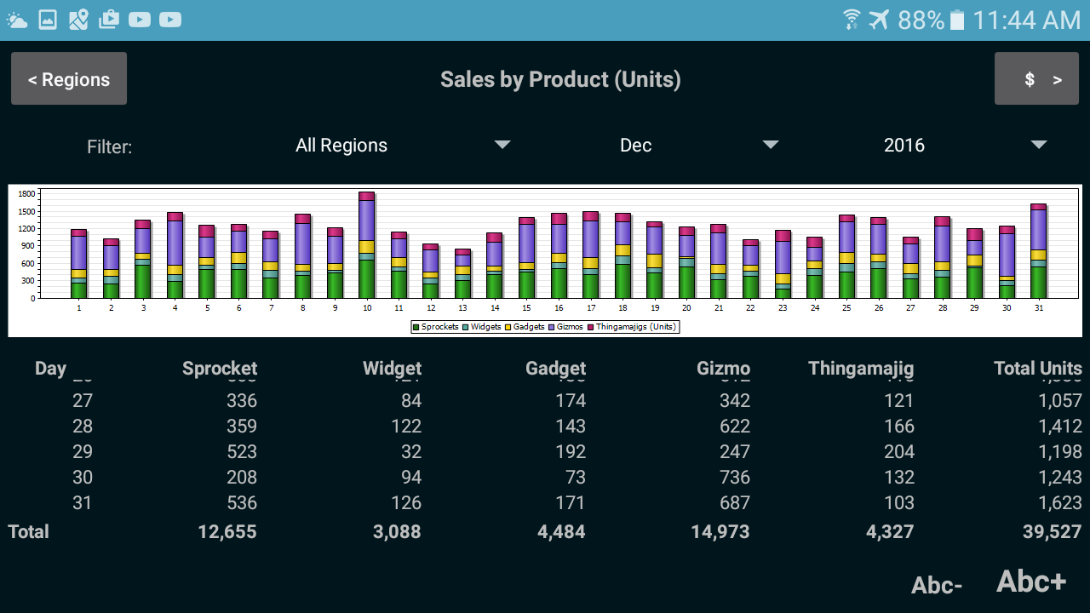
Task: Open the weather app icon in status bar
Action: (x=17, y=18)
